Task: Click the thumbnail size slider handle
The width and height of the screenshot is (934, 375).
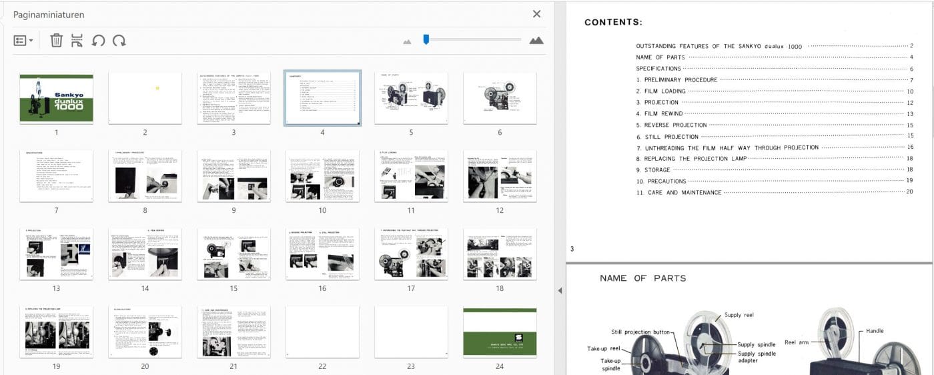Action: point(426,40)
